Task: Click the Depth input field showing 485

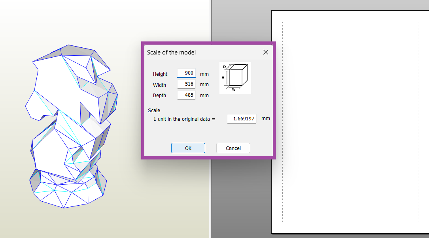Action: [186, 95]
